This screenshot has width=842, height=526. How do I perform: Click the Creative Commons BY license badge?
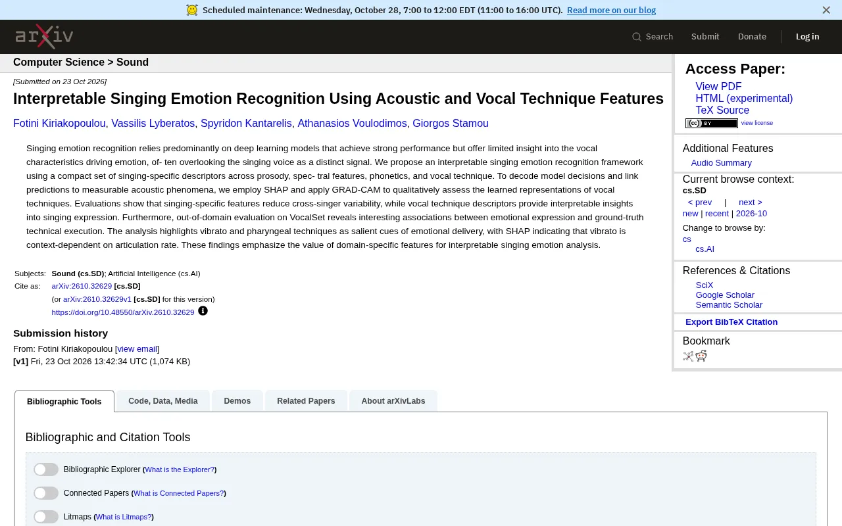pos(711,123)
